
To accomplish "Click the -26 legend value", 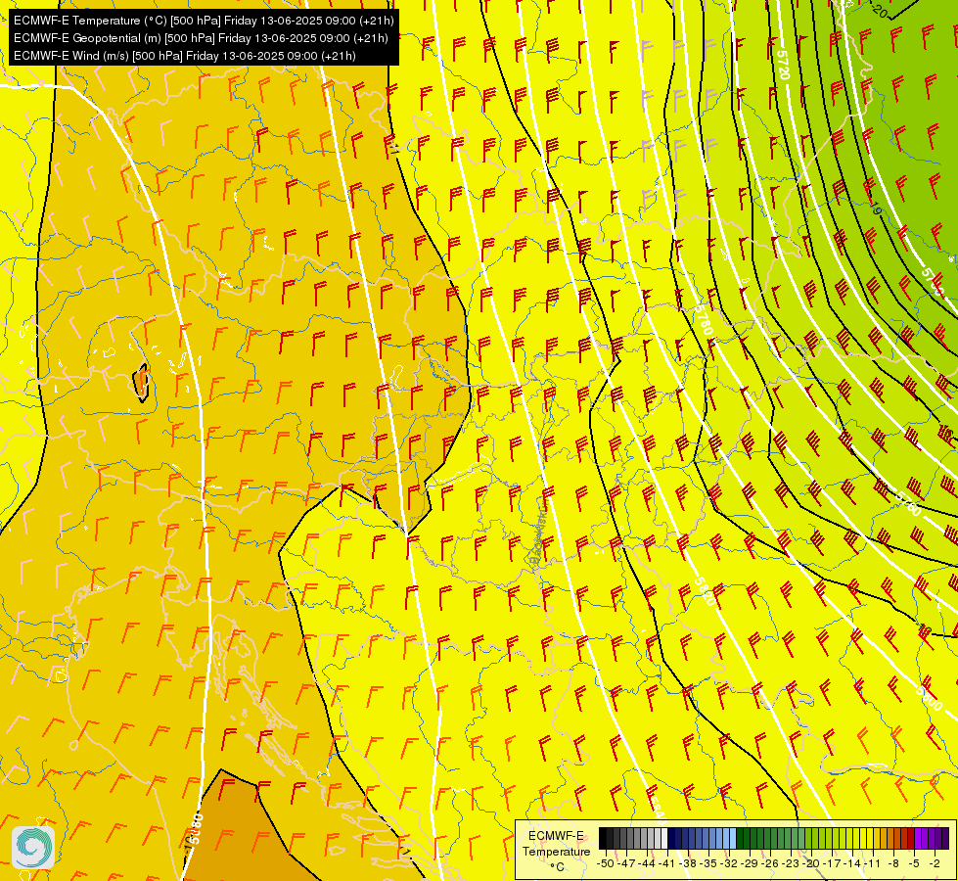I will 770,863.
